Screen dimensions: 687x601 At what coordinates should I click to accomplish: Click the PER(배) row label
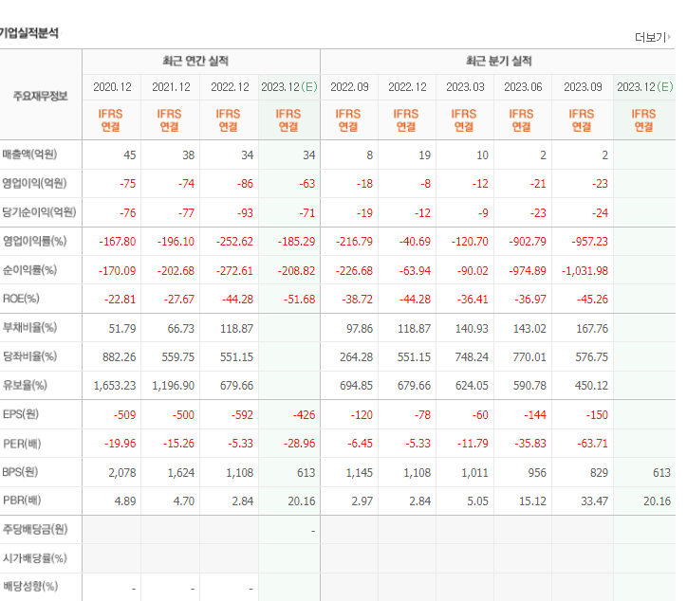pyautogui.click(x=22, y=444)
